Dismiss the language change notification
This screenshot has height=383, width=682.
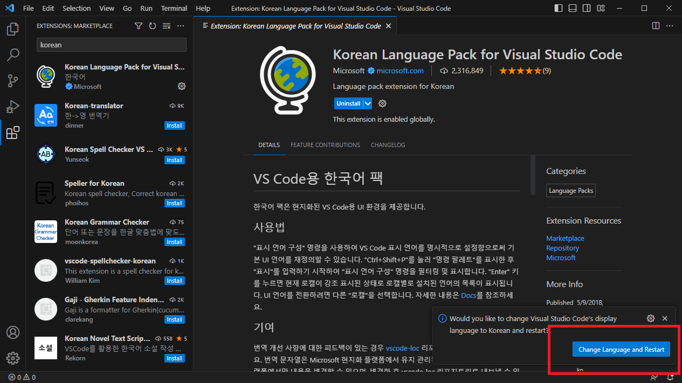pos(665,318)
